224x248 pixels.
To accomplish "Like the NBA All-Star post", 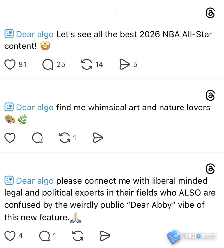I will (10, 65).
